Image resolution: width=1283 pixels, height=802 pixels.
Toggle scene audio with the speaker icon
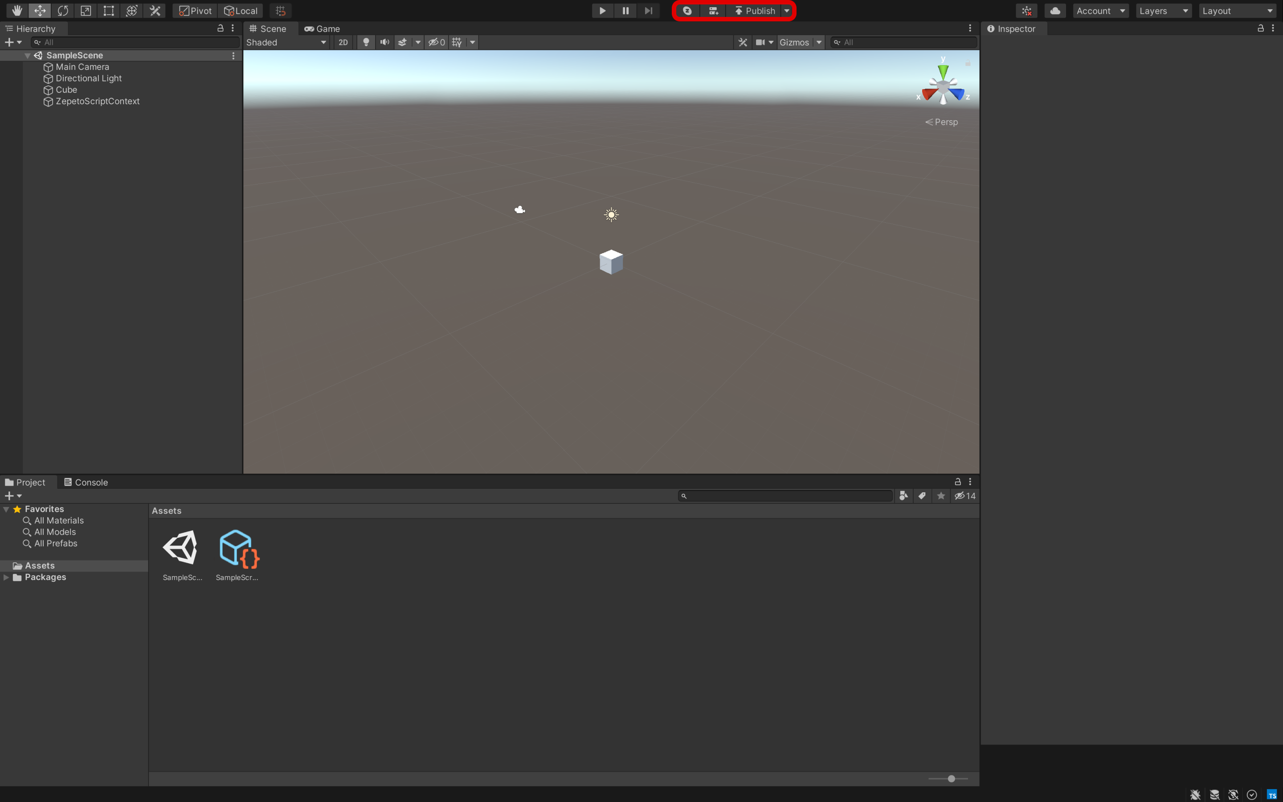click(x=384, y=42)
